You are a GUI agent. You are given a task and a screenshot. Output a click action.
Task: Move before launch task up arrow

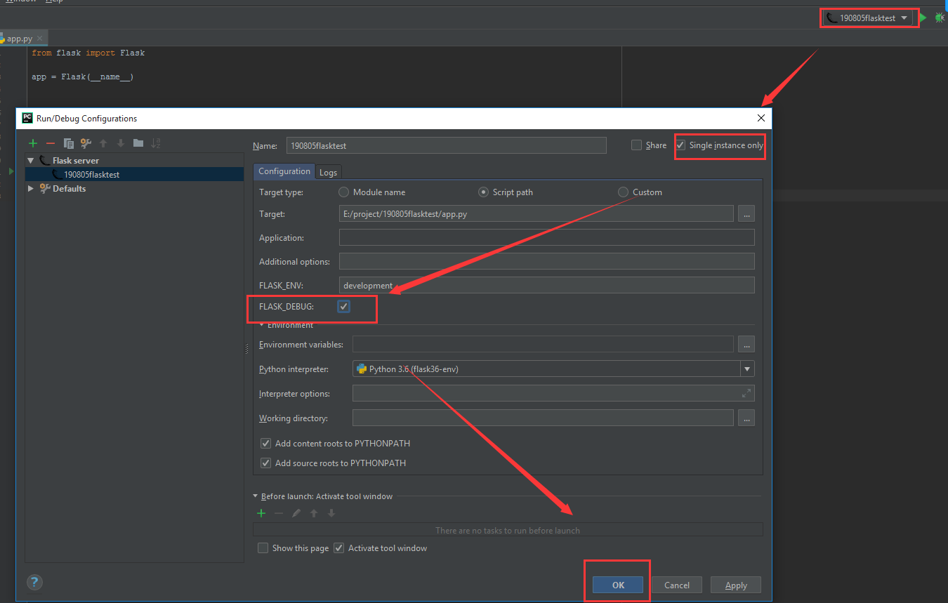[314, 513]
